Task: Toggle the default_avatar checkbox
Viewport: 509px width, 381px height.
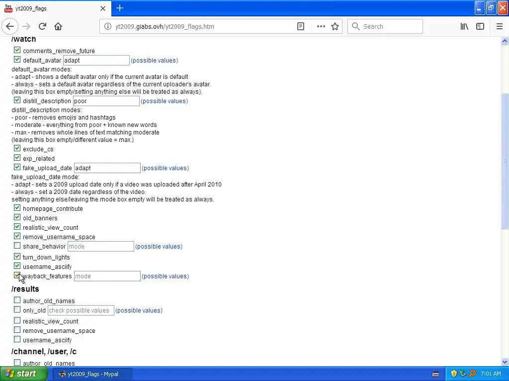Action: [17, 60]
